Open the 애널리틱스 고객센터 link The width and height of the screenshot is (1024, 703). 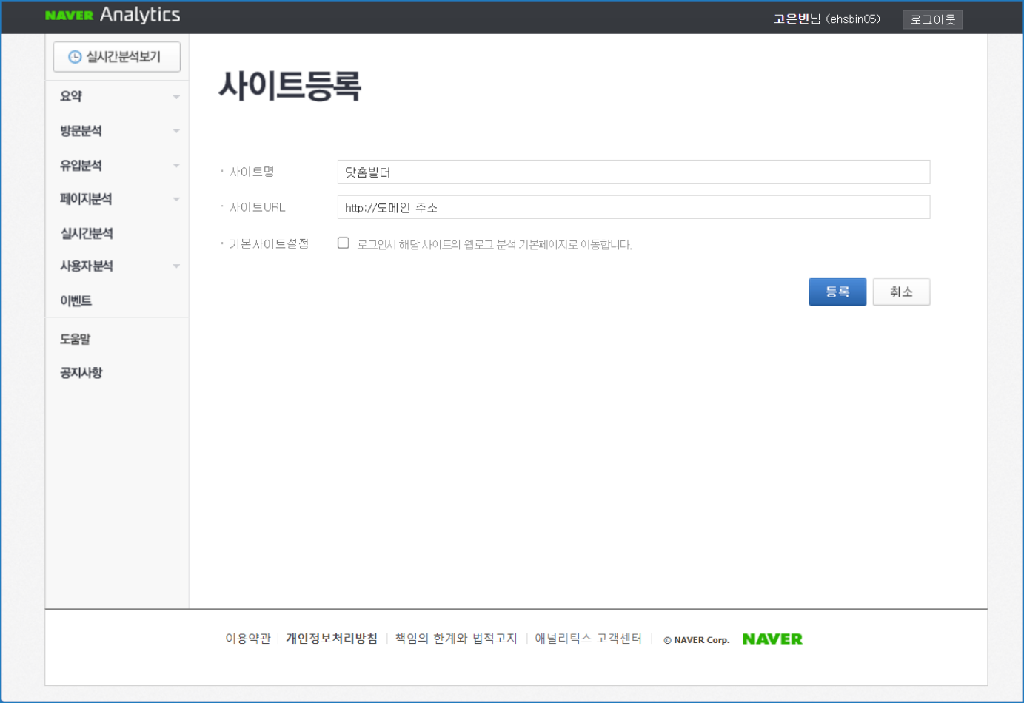588,638
